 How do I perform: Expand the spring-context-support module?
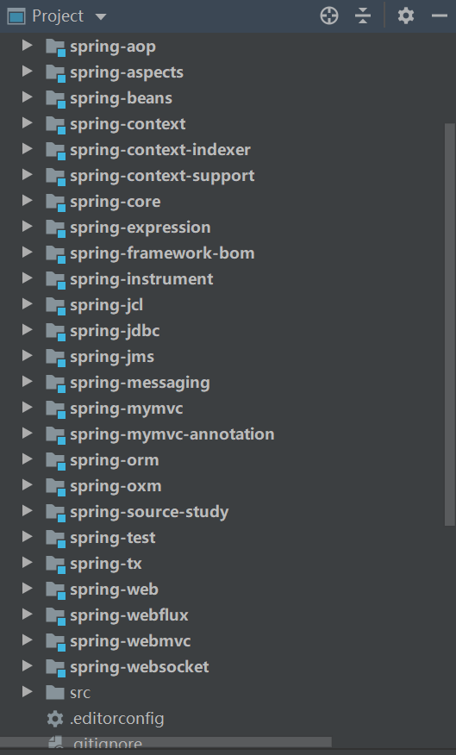(28, 175)
